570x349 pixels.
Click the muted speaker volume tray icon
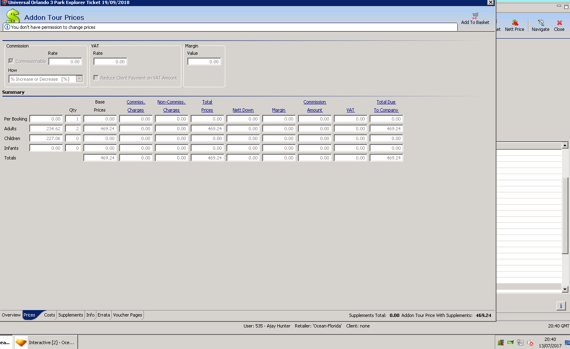click(x=530, y=343)
